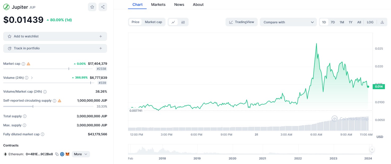The image size is (391, 164).
Task: Expand the More contracts dropdown
Action: tap(81, 154)
